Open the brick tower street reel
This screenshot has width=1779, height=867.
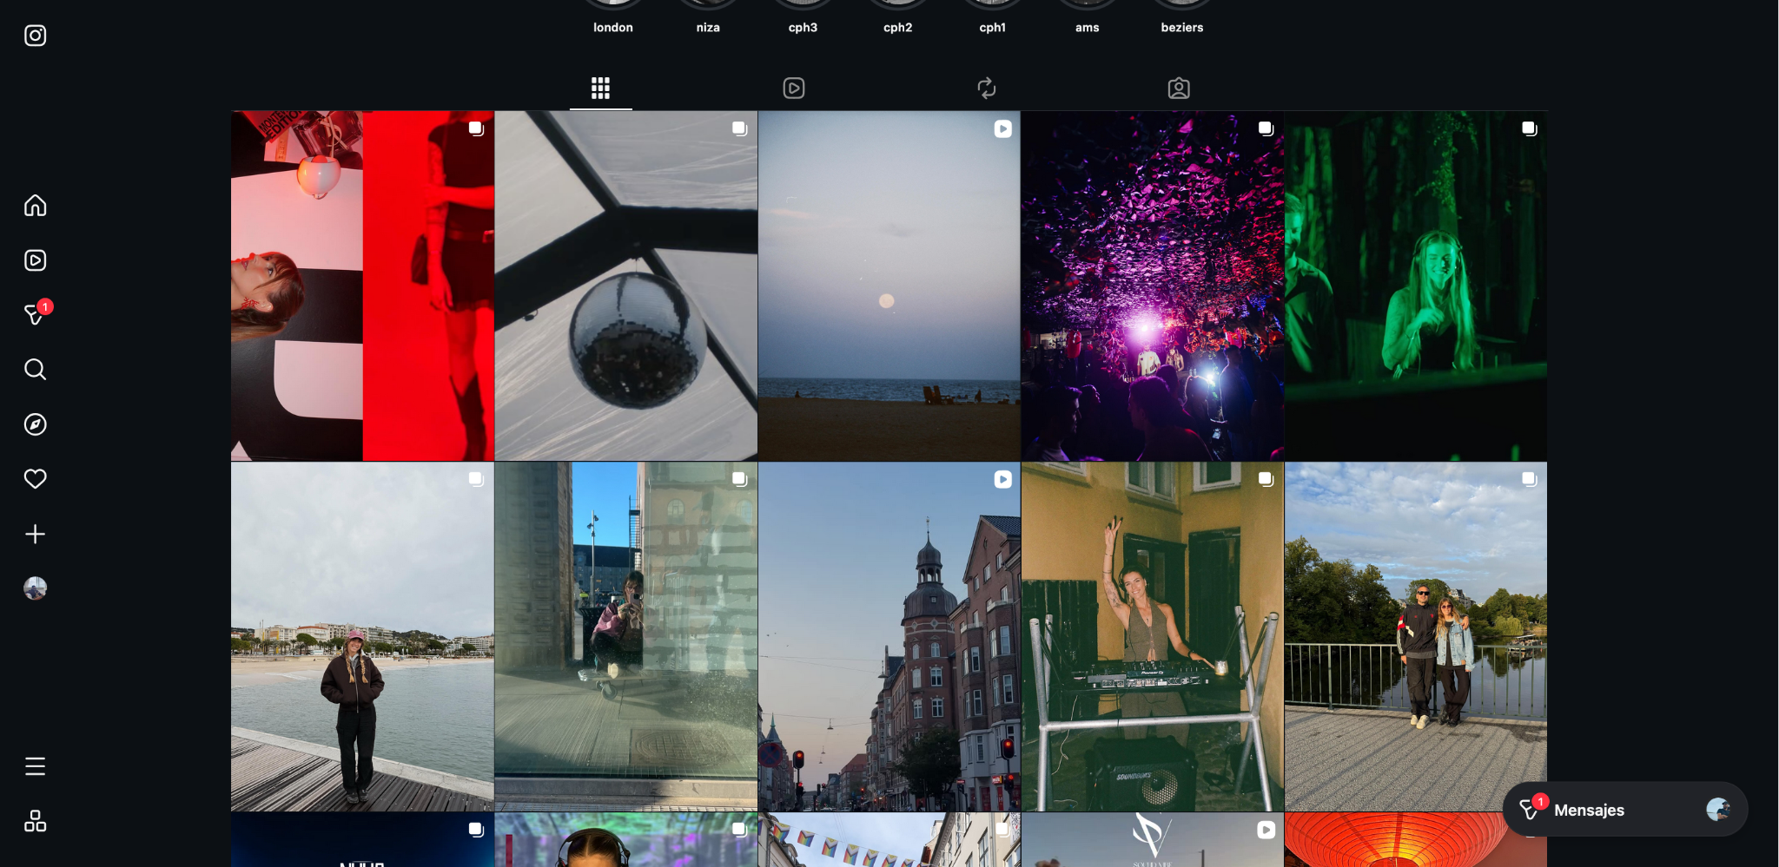coord(889,637)
